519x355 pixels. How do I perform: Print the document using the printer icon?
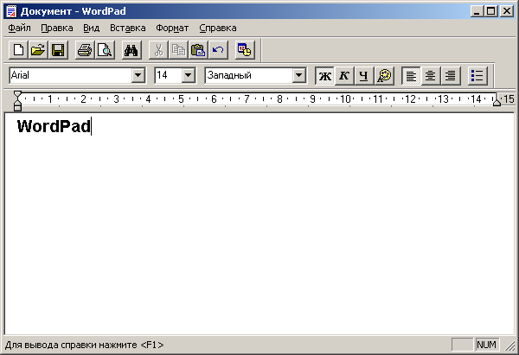point(85,50)
